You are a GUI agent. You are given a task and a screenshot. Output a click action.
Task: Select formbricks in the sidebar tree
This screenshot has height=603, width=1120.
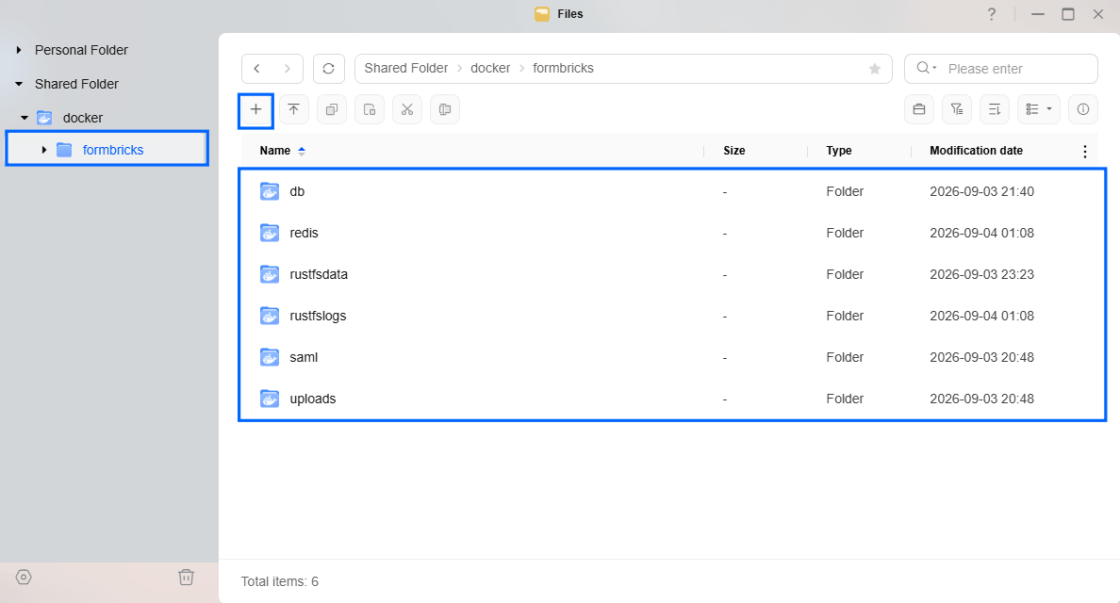tap(113, 150)
